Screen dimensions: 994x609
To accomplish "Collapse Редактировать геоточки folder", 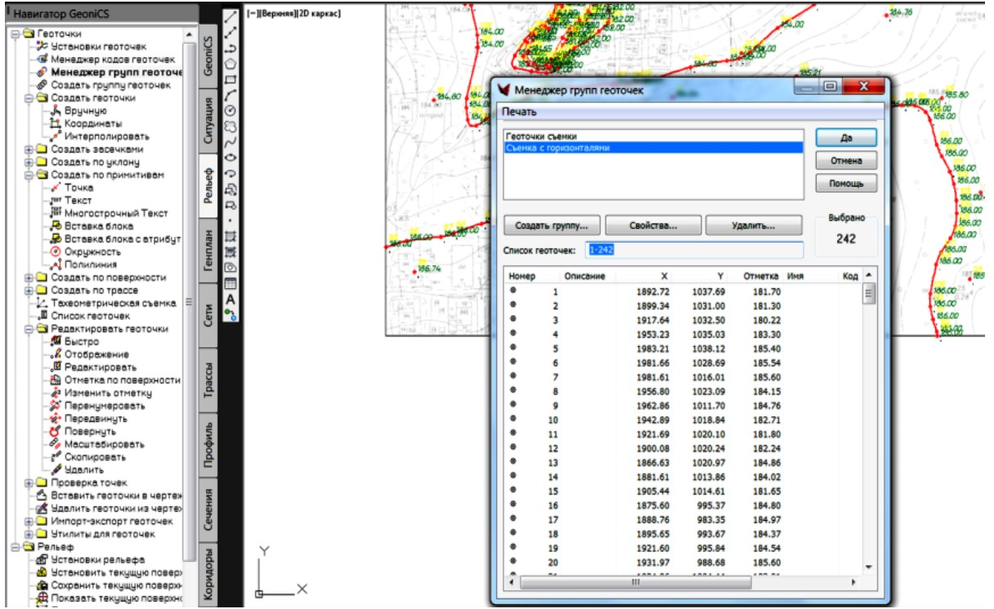I will pos(29,329).
